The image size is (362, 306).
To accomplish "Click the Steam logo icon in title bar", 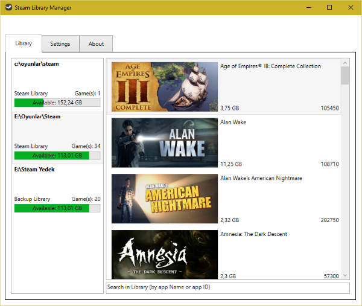I will click(x=8, y=7).
